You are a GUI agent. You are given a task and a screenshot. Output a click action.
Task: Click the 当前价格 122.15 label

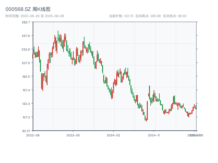[x=121, y=16]
